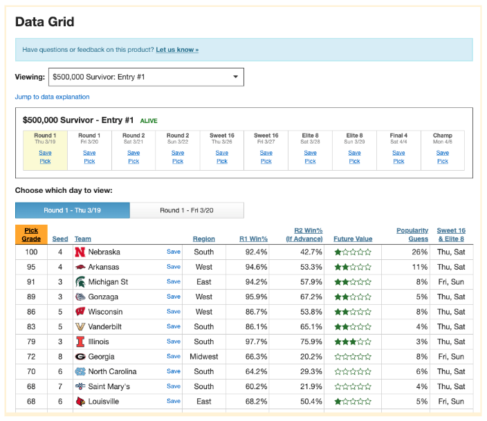
Task: Click Save Pick under Champ Mon 4/6
Action: 443,157
